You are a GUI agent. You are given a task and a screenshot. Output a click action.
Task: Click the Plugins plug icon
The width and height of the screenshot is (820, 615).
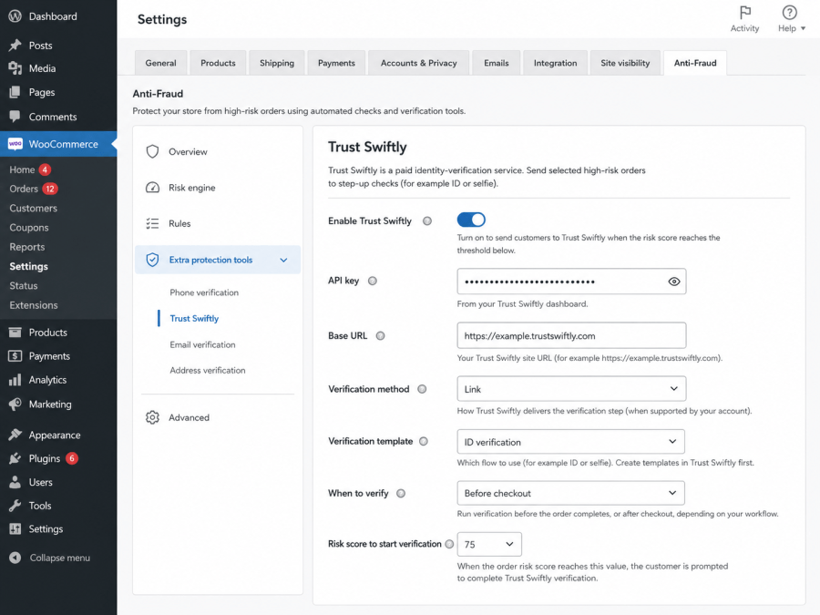(x=15, y=458)
